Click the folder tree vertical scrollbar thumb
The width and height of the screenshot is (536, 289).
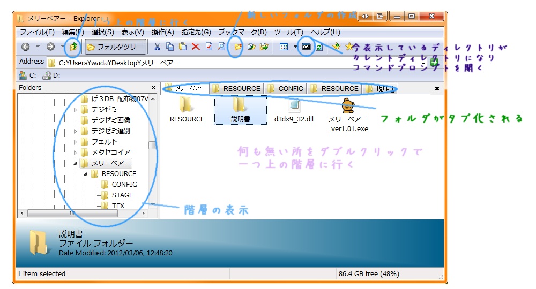(153, 146)
